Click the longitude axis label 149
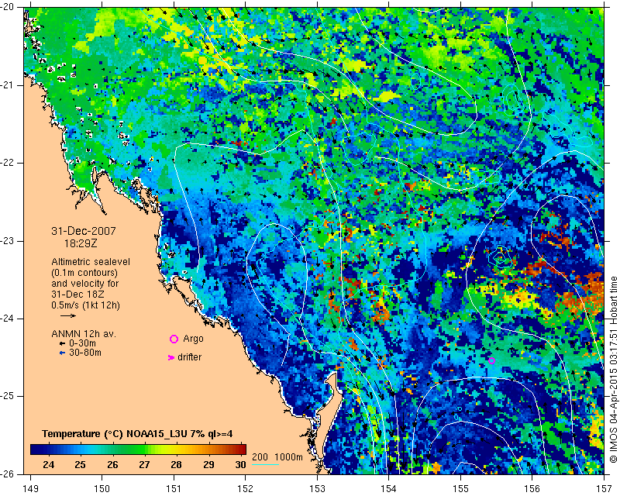 (31, 489)
